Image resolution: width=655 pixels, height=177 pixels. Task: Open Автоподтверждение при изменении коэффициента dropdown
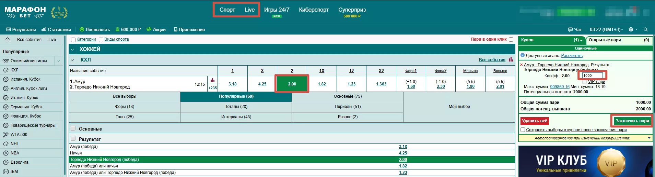[x=649, y=138]
